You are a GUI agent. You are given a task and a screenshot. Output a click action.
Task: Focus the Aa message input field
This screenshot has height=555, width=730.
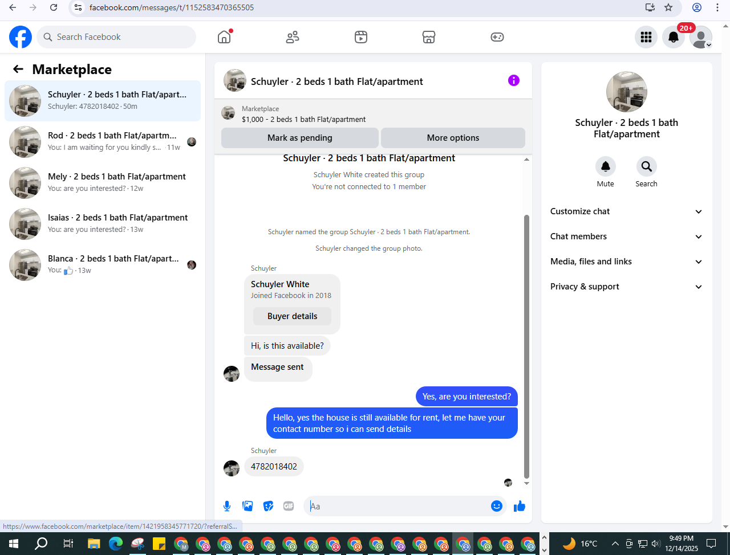point(396,506)
